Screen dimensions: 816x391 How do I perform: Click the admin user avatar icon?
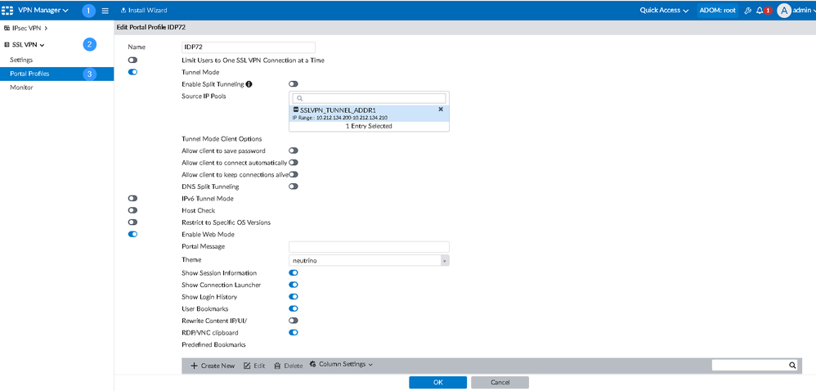pos(784,11)
